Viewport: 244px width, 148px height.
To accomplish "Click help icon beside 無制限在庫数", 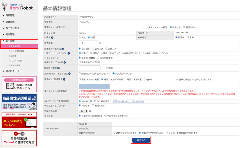I will tap(59, 68).
